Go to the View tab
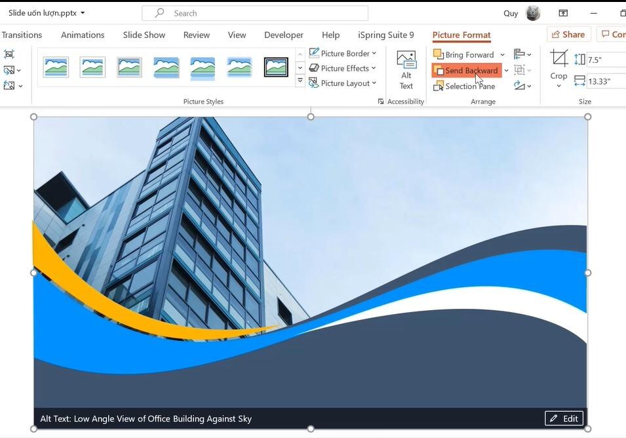Screen dimensions: 626x438 237,35
